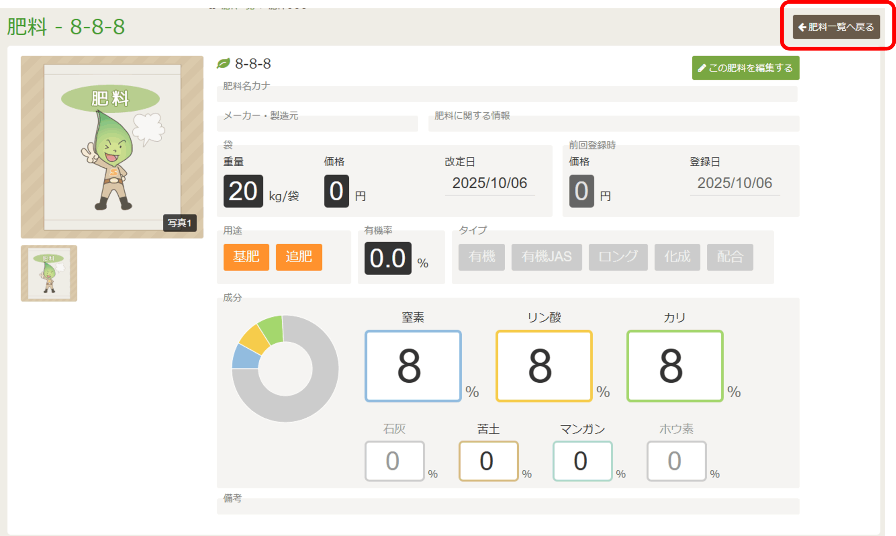This screenshot has height=536, width=896.
Task: Toggle the 基肥 usage tag
Action: (246, 257)
